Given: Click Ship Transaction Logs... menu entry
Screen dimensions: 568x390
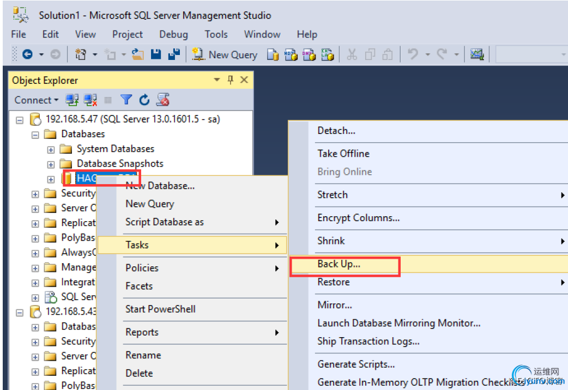Looking at the screenshot, I should (428, 342).
